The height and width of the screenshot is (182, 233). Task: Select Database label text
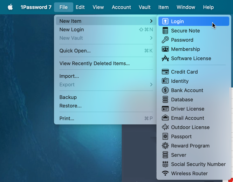[x=182, y=99]
